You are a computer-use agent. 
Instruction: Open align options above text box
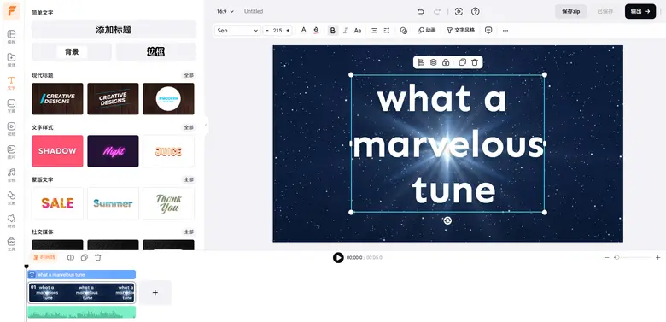[421, 62]
